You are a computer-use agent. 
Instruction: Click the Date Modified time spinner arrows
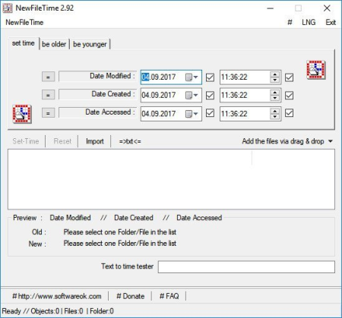coord(275,77)
